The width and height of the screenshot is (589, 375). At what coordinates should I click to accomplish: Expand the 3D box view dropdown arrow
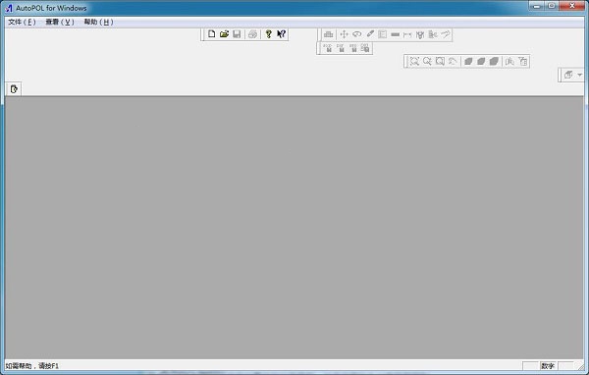click(579, 75)
